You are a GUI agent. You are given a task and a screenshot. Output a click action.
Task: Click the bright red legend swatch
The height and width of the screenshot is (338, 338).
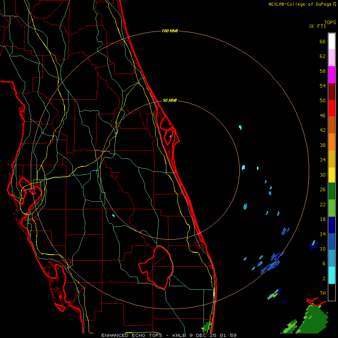coord(332,108)
